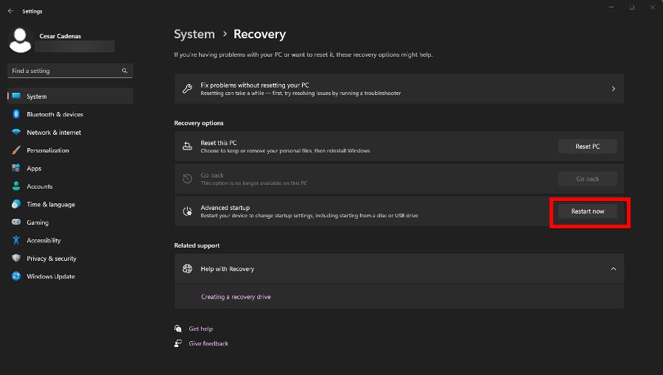663x375 pixels.
Task: Click the Windows Update sync icon
Action: (16, 276)
